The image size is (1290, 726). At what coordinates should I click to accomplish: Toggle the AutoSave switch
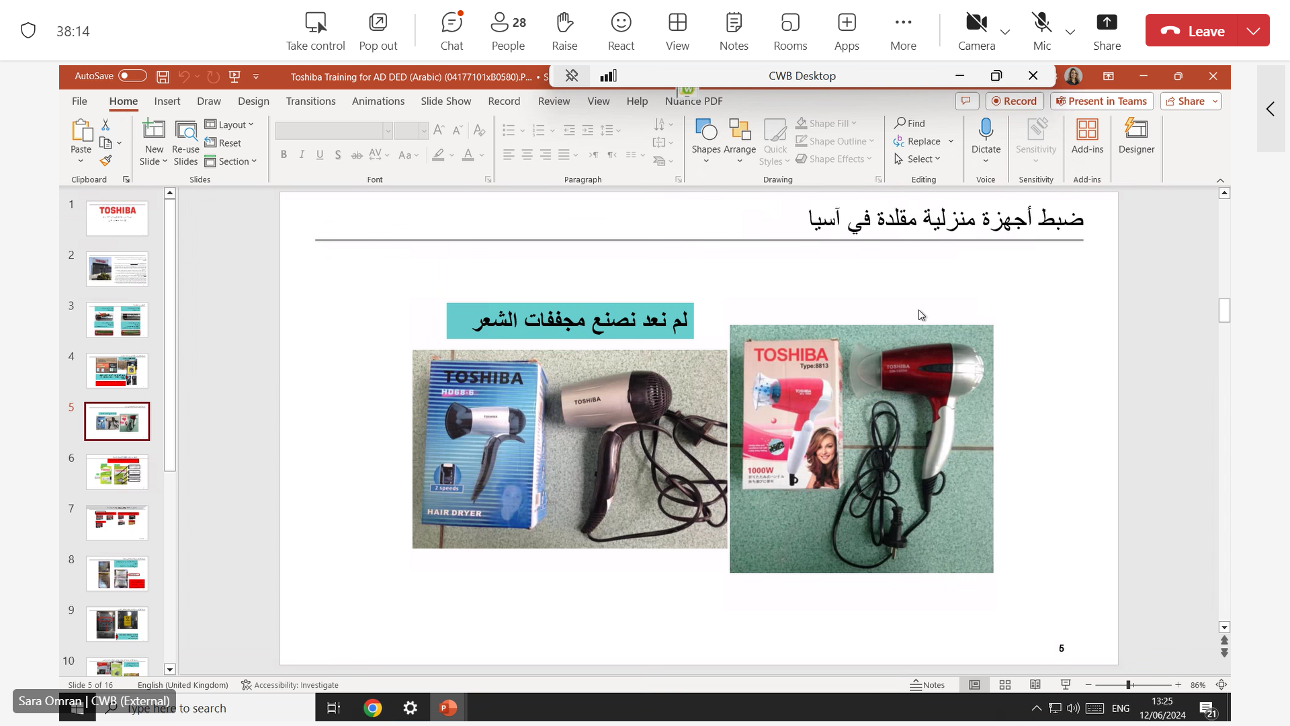coord(132,76)
